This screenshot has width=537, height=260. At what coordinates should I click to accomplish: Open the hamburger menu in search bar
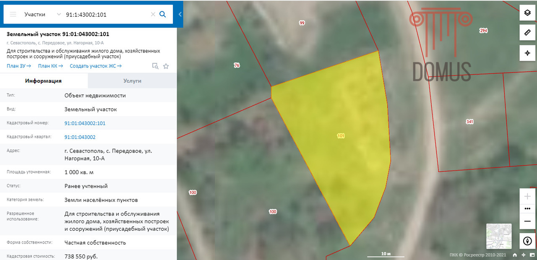(13, 14)
